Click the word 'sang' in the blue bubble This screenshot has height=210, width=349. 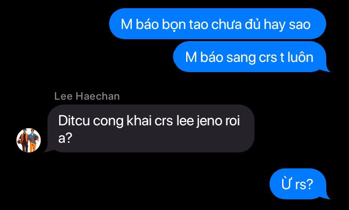(241, 58)
